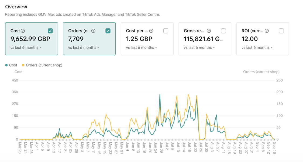Viewport: 303px width, 162px height.
Task: Check the ROI card checkbox
Action: click(281, 31)
